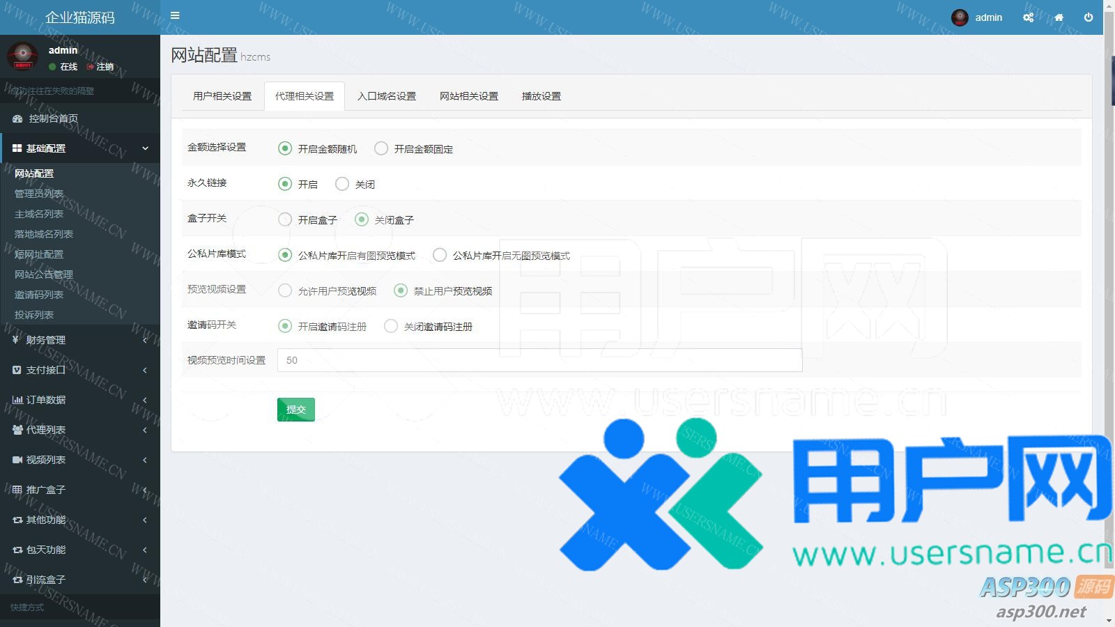Click the 代理列表 users icon

[x=17, y=430]
